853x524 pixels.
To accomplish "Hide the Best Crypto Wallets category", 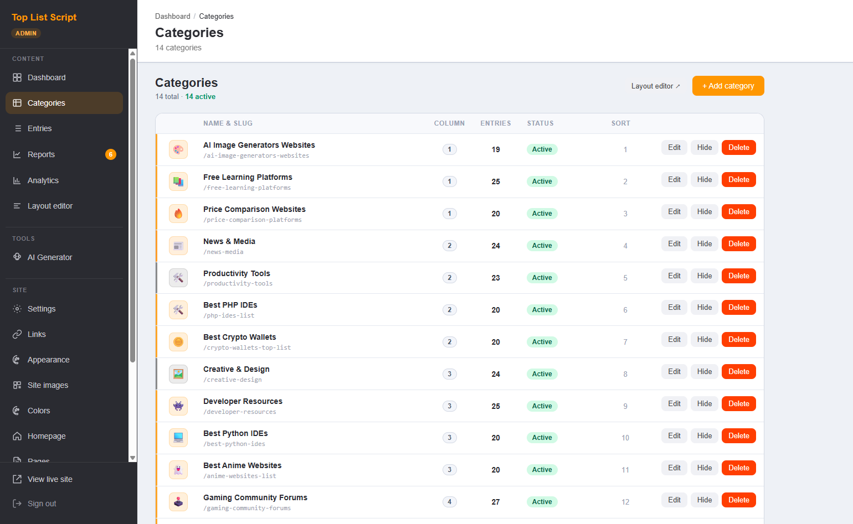I will (x=705, y=339).
